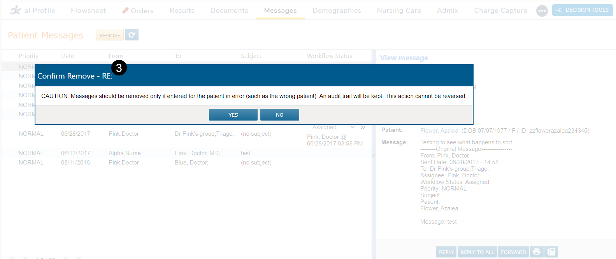Click the running person profile icon
This screenshot has width=616, height=259.
point(15,10)
